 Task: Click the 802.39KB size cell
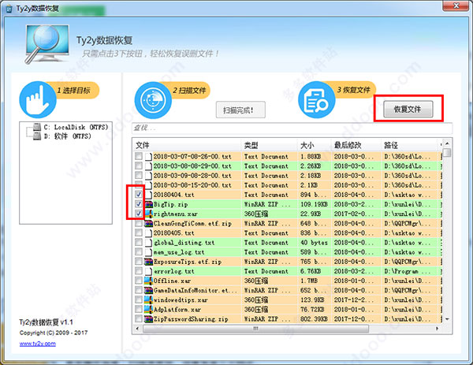[314, 319]
